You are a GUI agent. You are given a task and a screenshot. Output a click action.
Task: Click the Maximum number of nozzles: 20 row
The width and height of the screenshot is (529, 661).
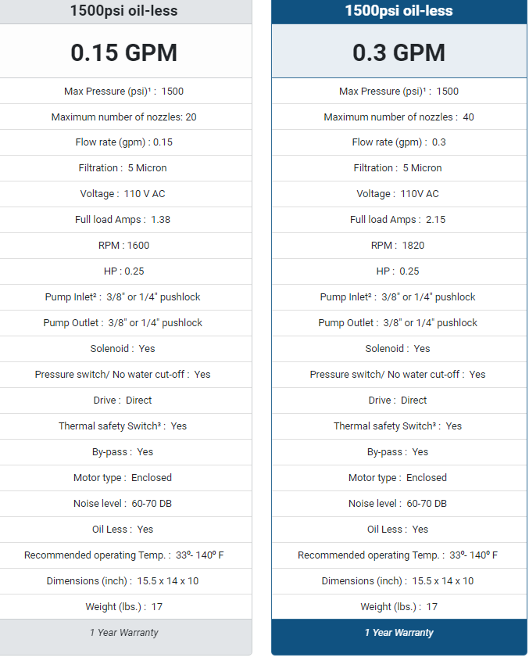tap(123, 117)
